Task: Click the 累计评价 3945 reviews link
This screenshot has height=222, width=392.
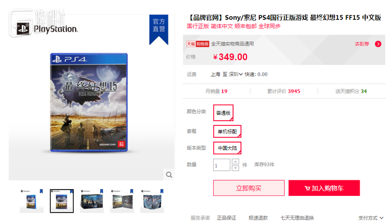Action: [283, 91]
